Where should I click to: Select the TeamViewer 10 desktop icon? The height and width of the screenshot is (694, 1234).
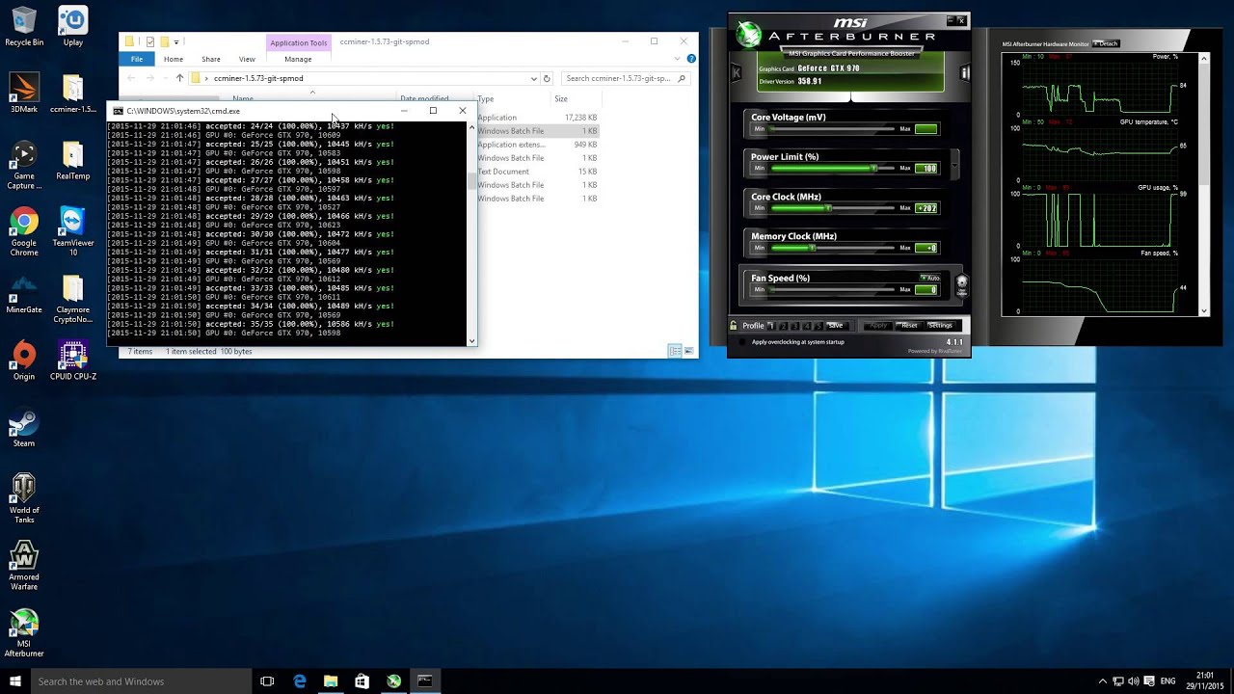tap(73, 232)
